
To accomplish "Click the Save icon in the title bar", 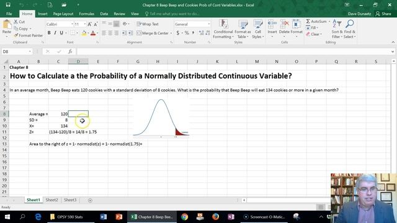I will [8, 5].
